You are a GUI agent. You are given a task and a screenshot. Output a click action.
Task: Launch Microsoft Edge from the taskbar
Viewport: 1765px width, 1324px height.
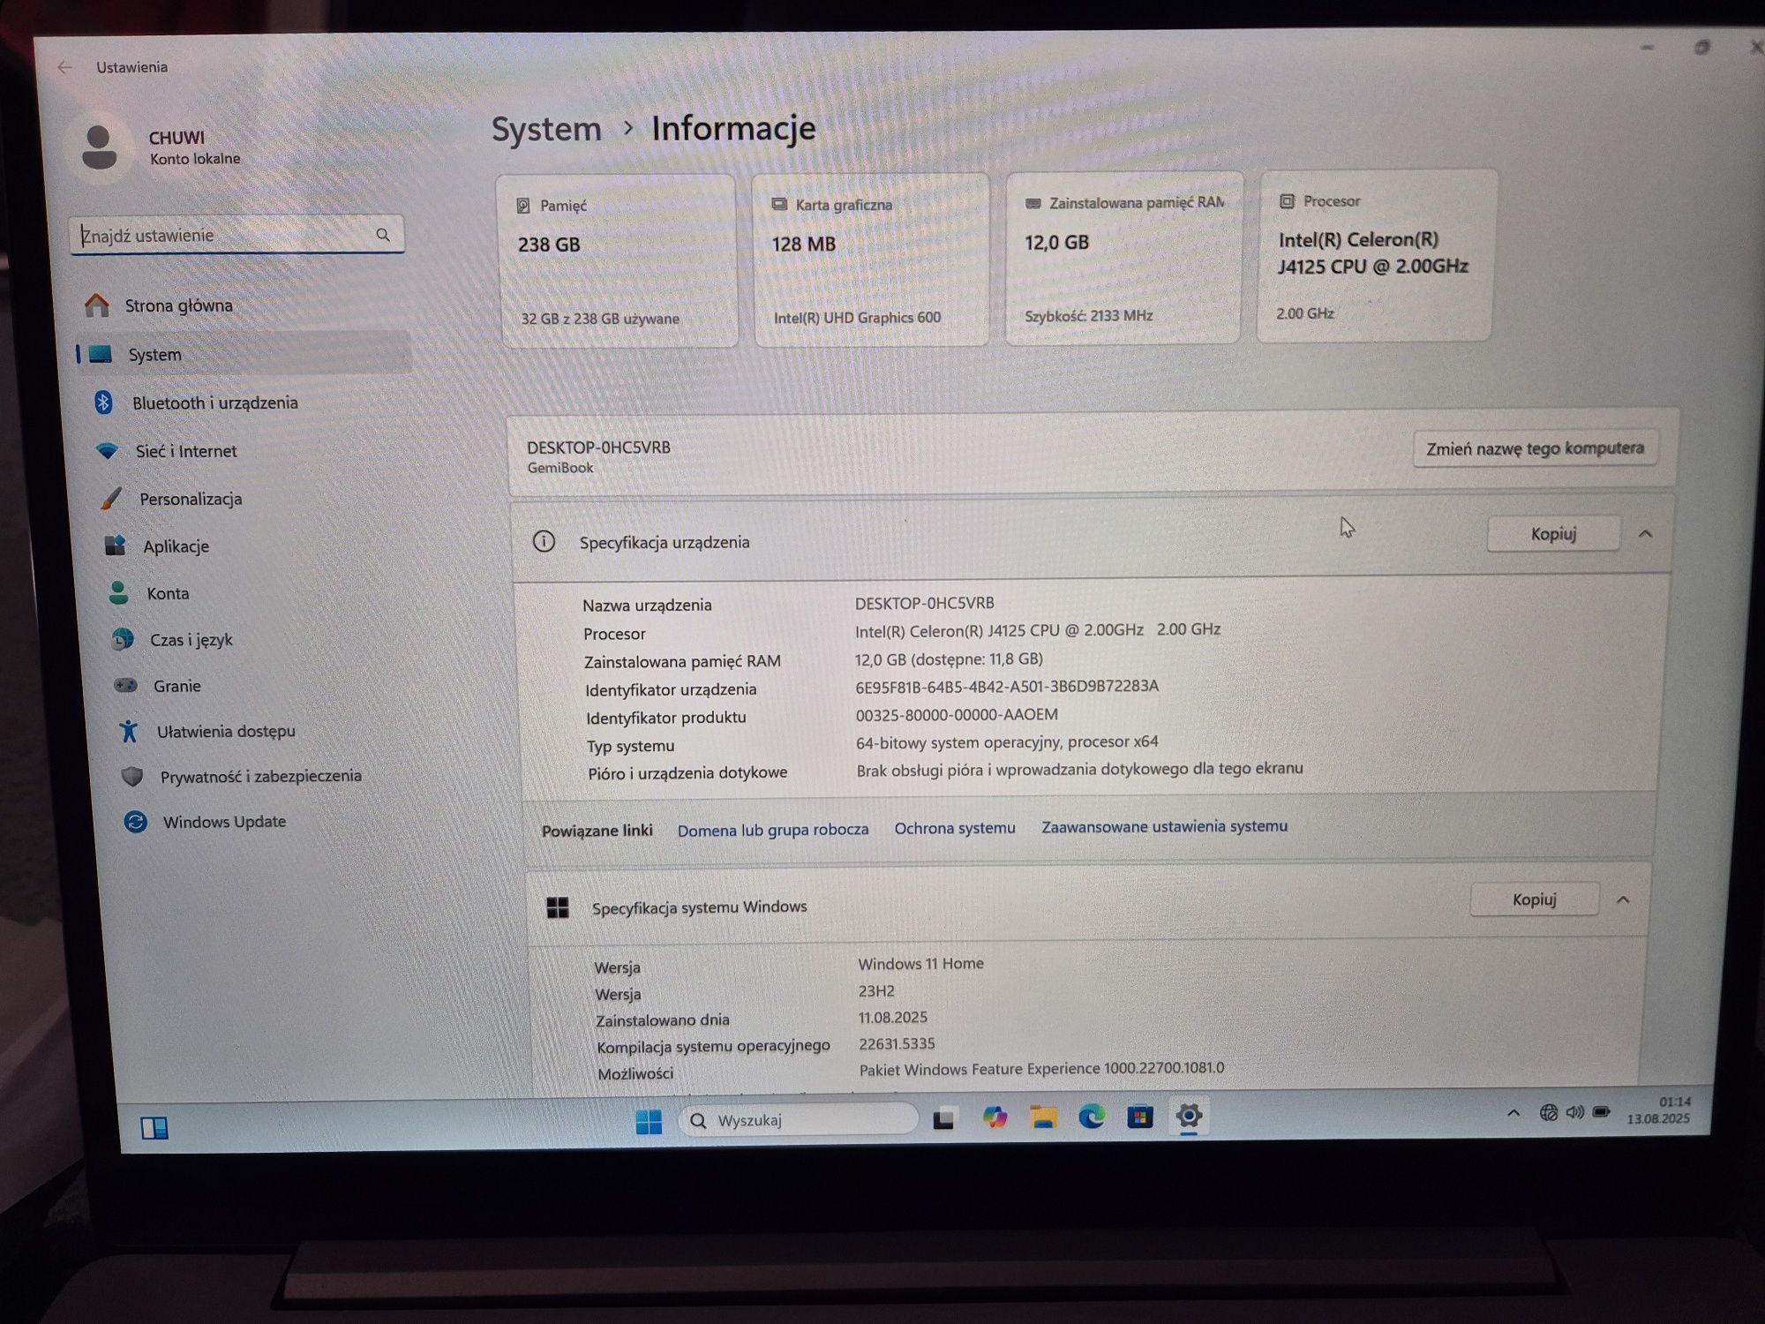[x=1092, y=1117]
